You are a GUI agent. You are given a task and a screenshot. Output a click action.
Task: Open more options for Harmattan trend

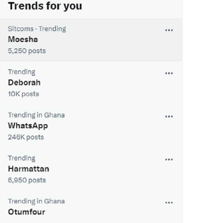(169, 159)
